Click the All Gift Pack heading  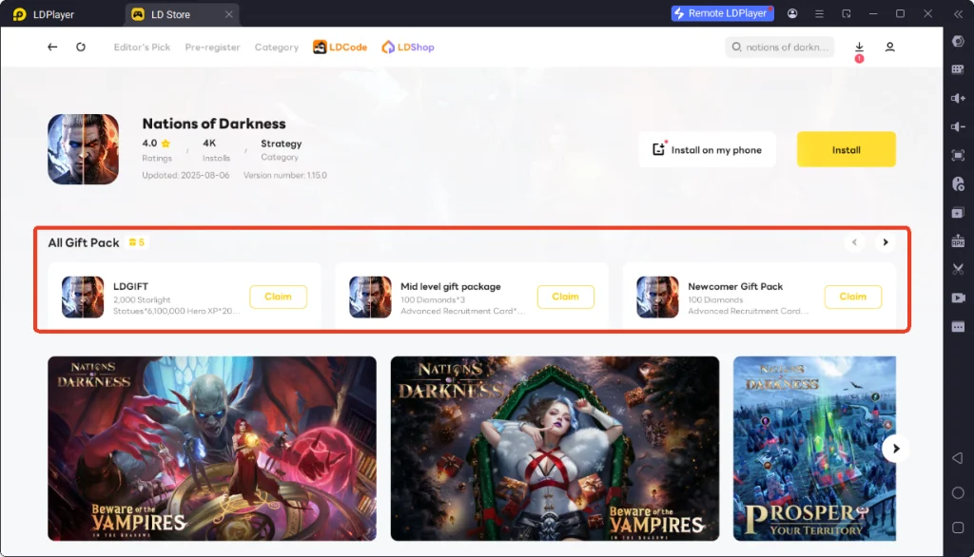(84, 242)
